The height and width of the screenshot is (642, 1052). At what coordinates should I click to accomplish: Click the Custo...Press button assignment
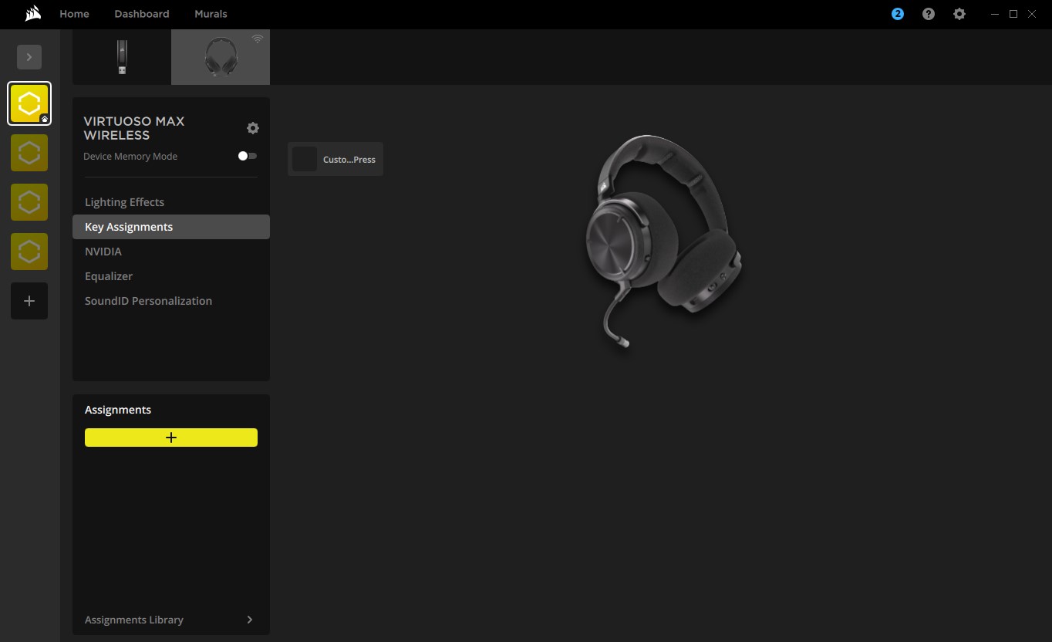click(335, 159)
